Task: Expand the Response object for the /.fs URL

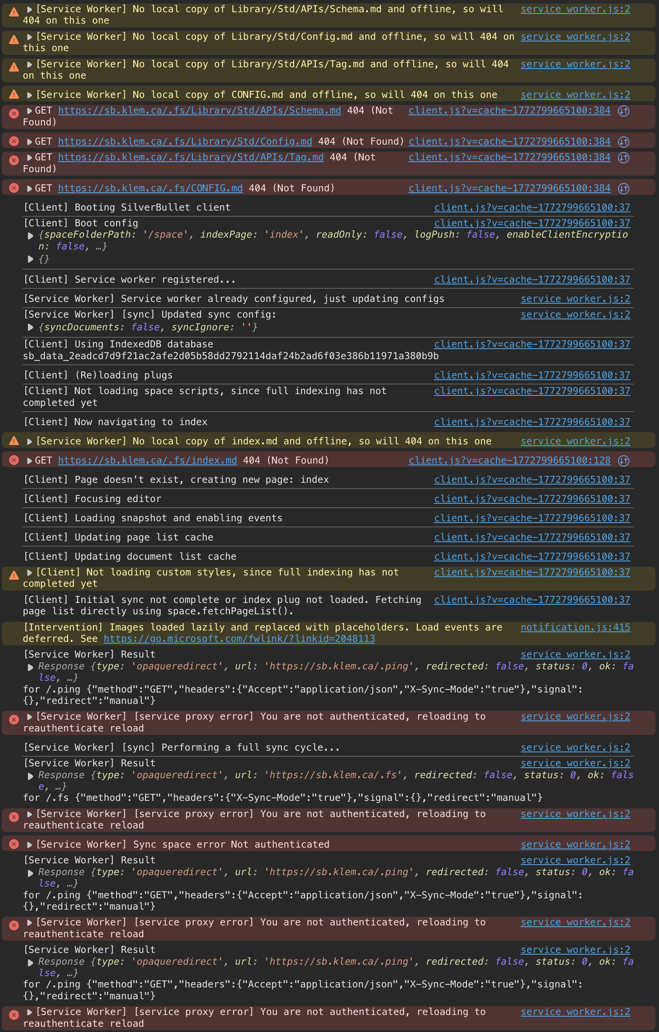Action: point(31,776)
